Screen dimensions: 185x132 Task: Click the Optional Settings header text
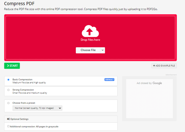coord(19,119)
